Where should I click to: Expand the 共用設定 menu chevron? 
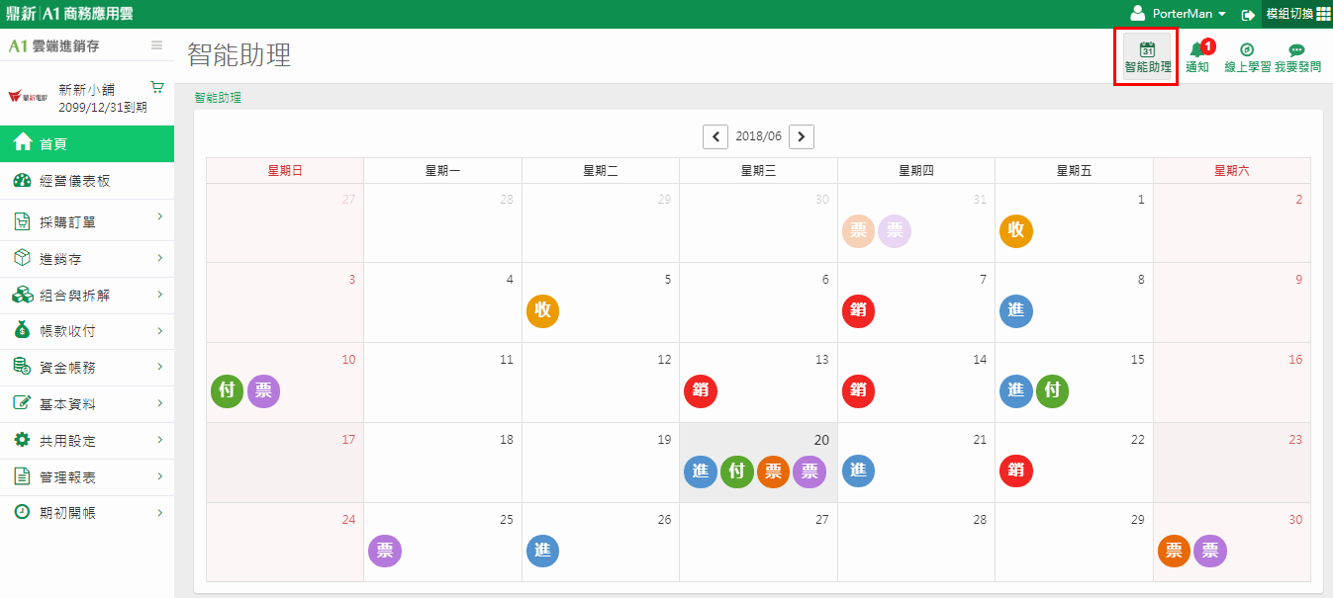click(x=159, y=440)
